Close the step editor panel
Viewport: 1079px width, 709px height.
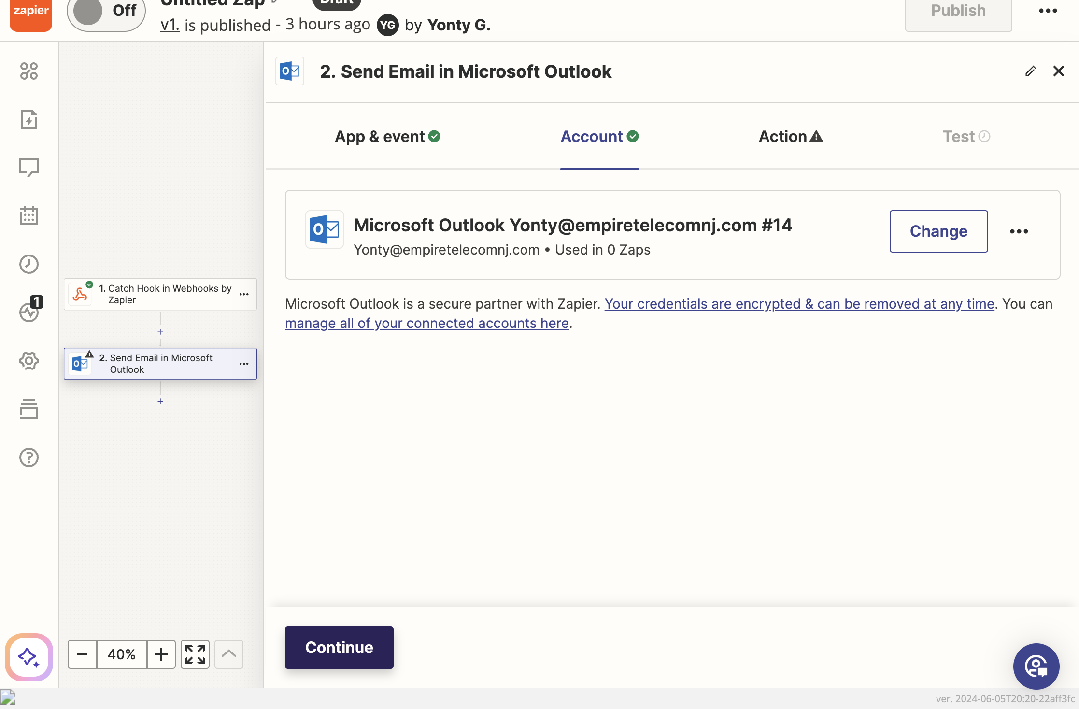(1059, 71)
